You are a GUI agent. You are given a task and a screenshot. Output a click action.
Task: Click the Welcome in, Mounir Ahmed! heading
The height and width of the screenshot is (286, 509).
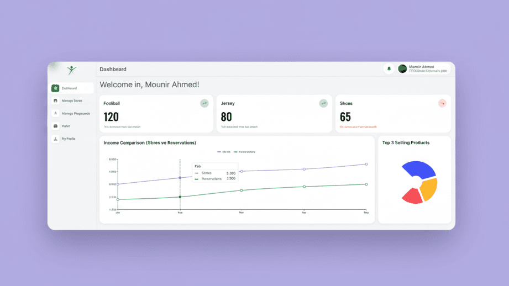click(x=149, y=84)
